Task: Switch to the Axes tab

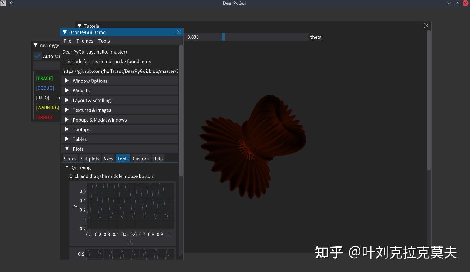Action: 108,159
